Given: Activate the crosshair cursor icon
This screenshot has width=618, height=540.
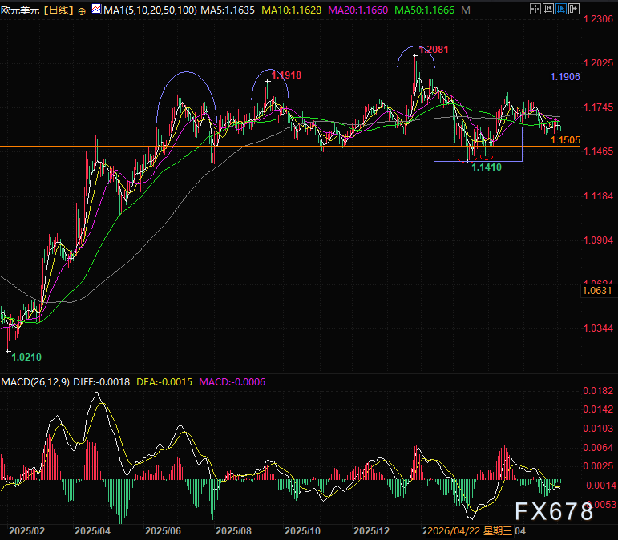Looking at the screenshot, I should pos(535,9).
